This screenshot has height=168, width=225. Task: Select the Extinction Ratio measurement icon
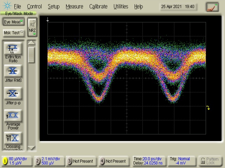[x=13, y=48]
